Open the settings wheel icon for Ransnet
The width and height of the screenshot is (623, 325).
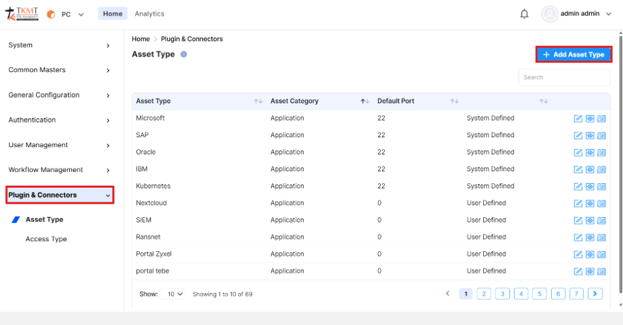coord(590,237)
